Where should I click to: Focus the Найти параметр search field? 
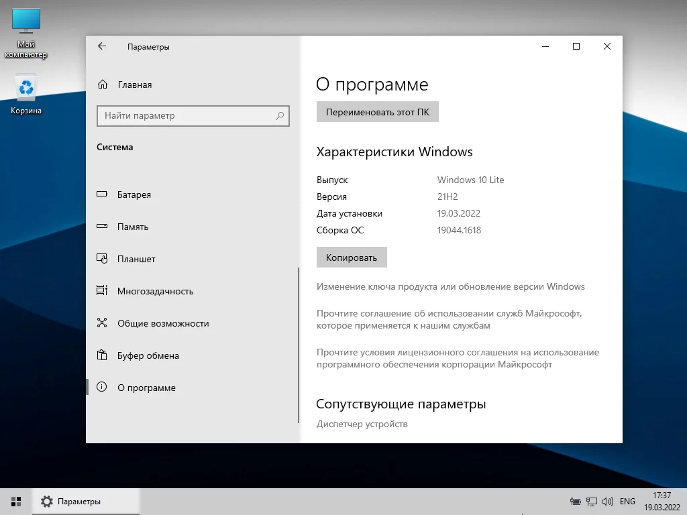point(193,115)
